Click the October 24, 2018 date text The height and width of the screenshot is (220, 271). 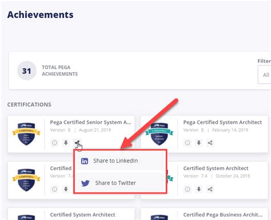[233, 176]
